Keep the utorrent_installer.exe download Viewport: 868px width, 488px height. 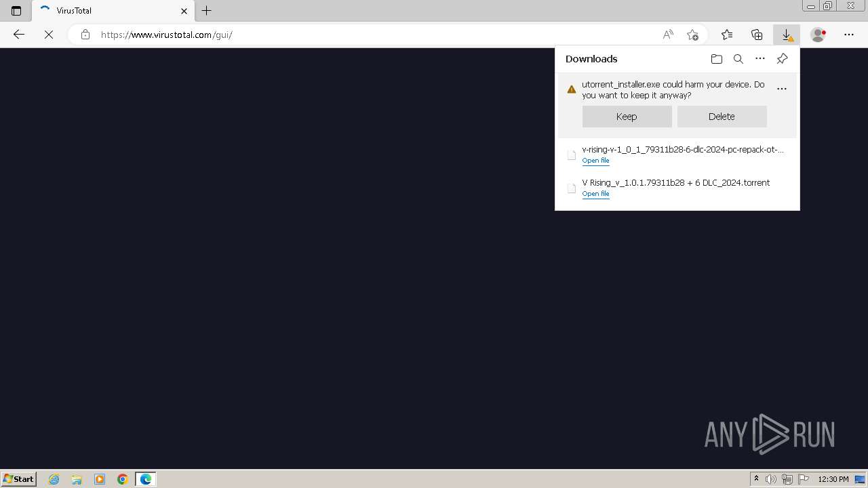pos(627,117)
